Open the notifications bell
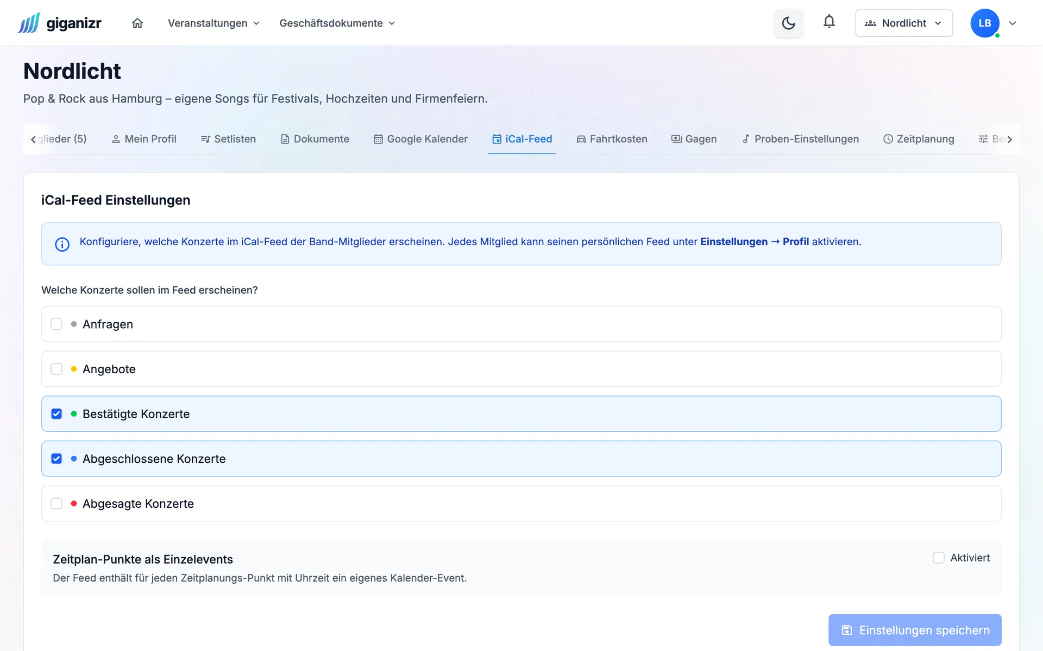1043x651 pixels. pyautogui.click(x=829, y=22)
